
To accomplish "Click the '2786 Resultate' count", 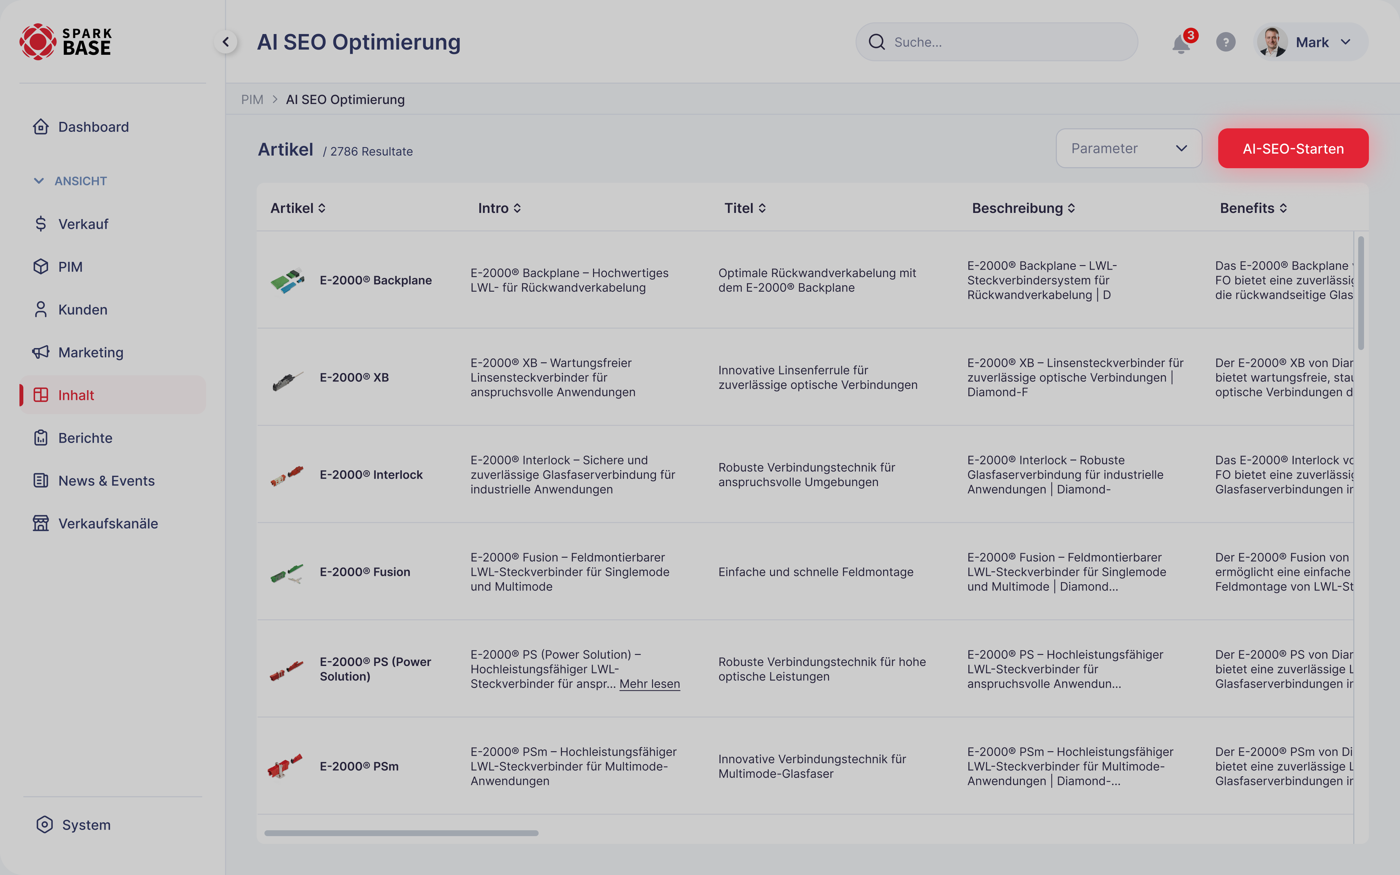I will point(371,152).
